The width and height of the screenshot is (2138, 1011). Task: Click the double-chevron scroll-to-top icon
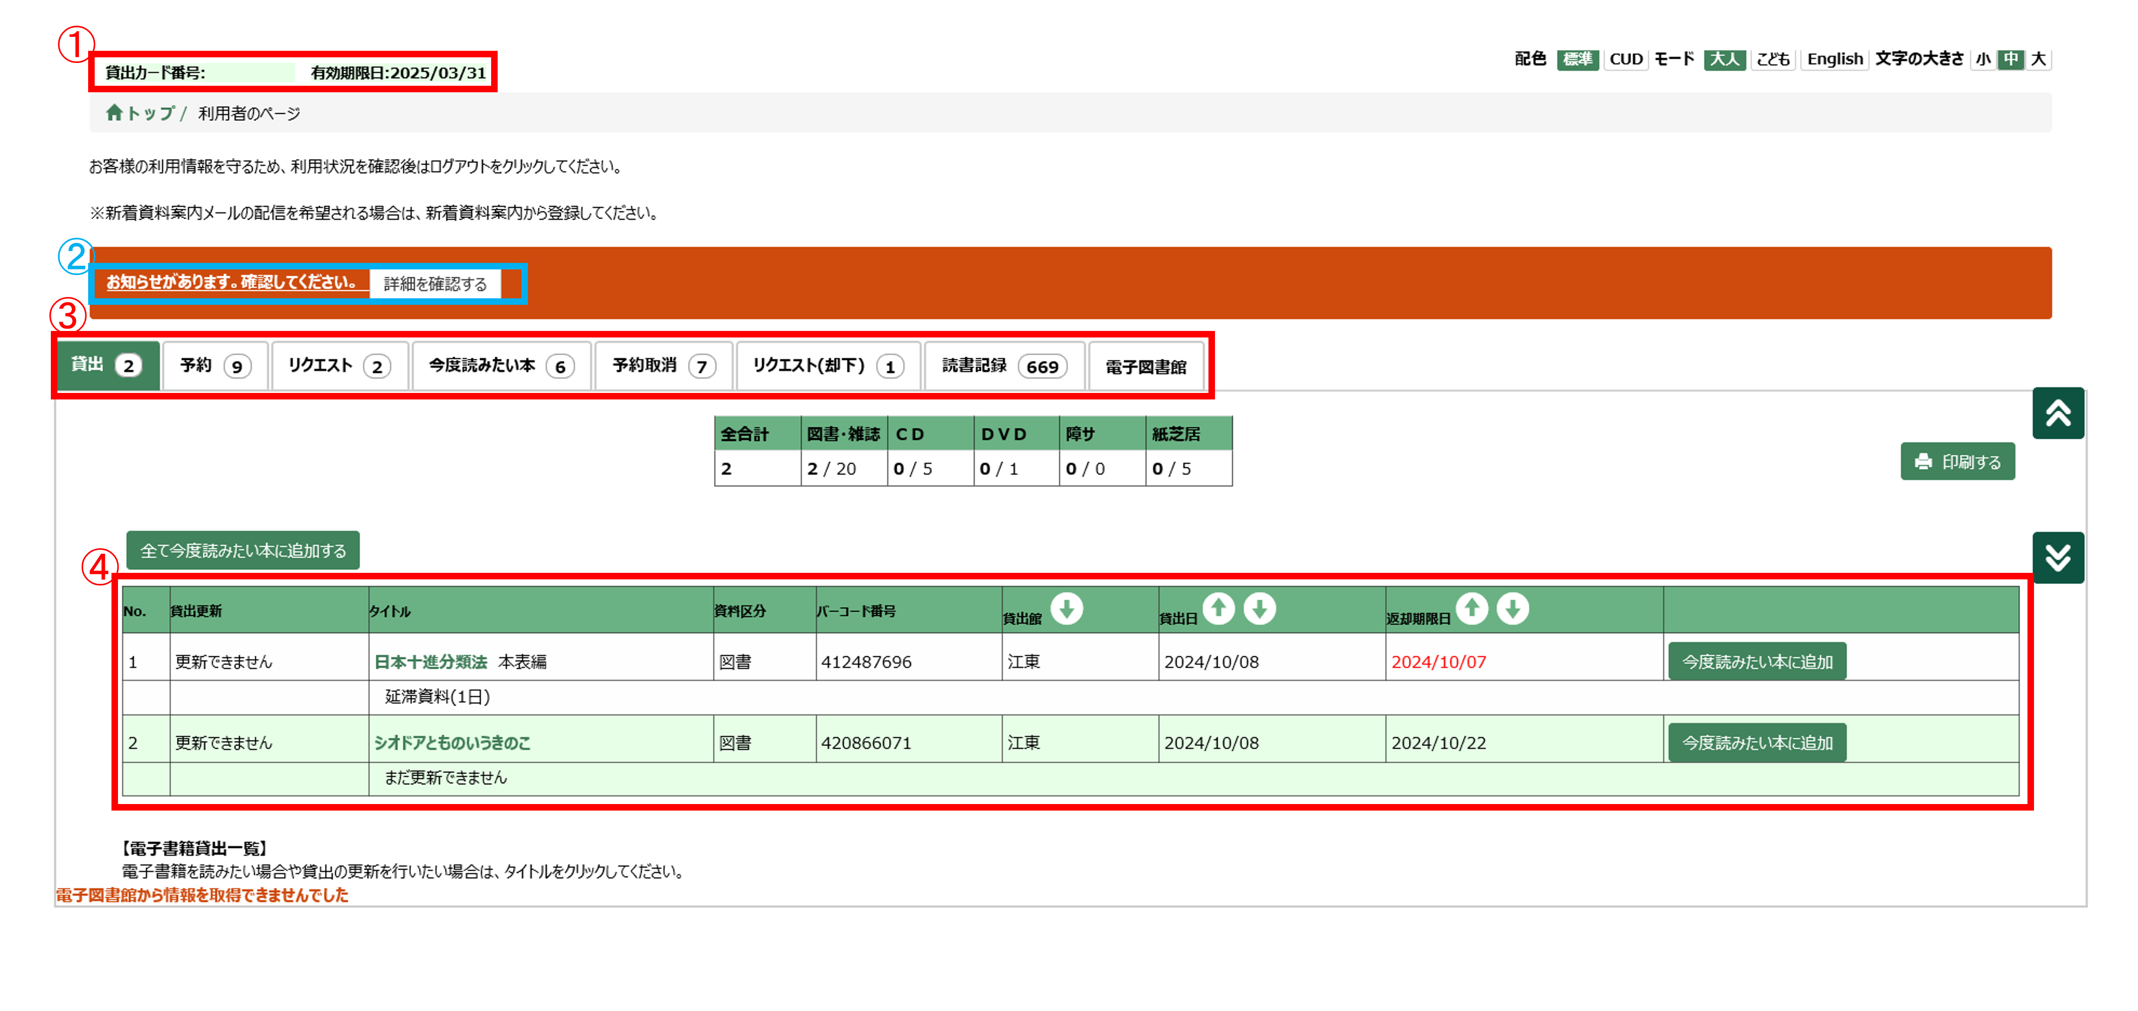pyautogui.click(x=2057, y=413)
